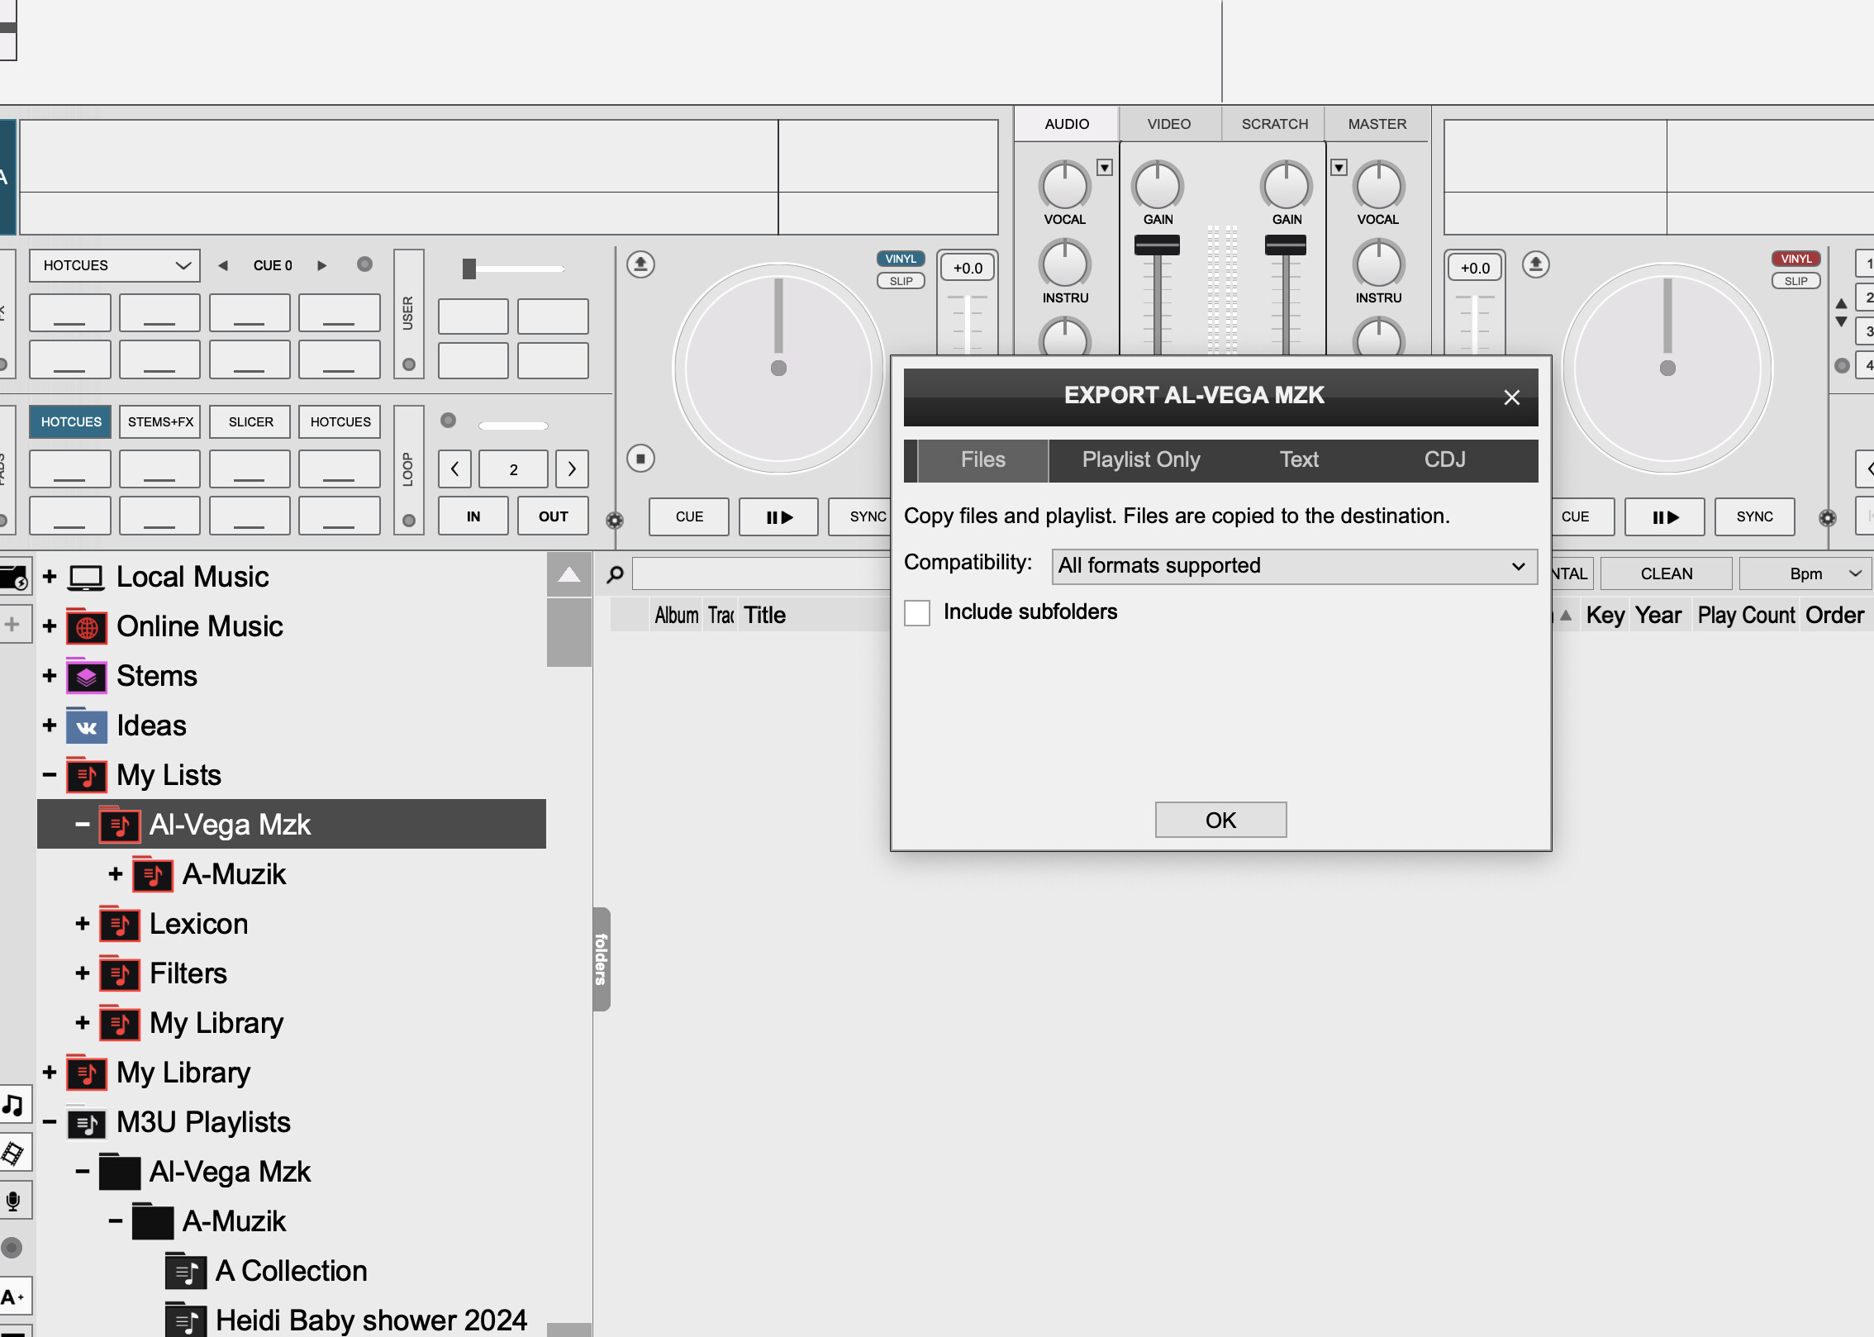Click the microphone sidebar icon

[13, 1201]
